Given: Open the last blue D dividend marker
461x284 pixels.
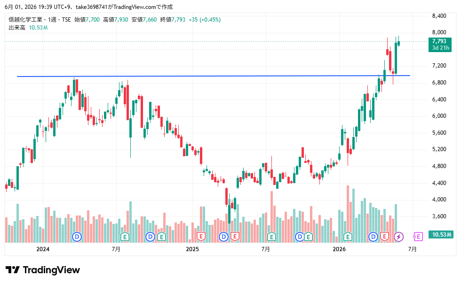Looking at the screenshot, I should point(374,237).
